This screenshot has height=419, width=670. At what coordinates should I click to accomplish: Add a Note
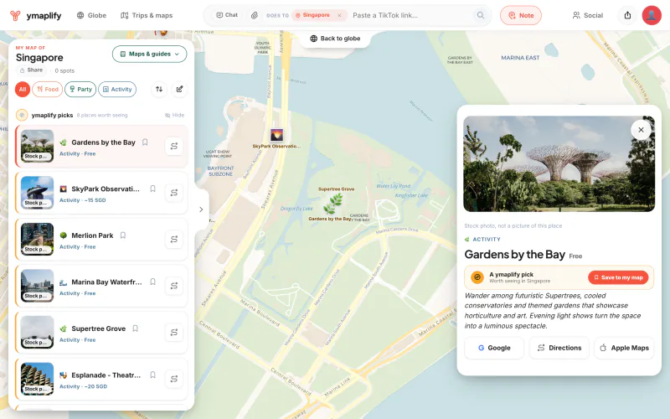point(521,15)
